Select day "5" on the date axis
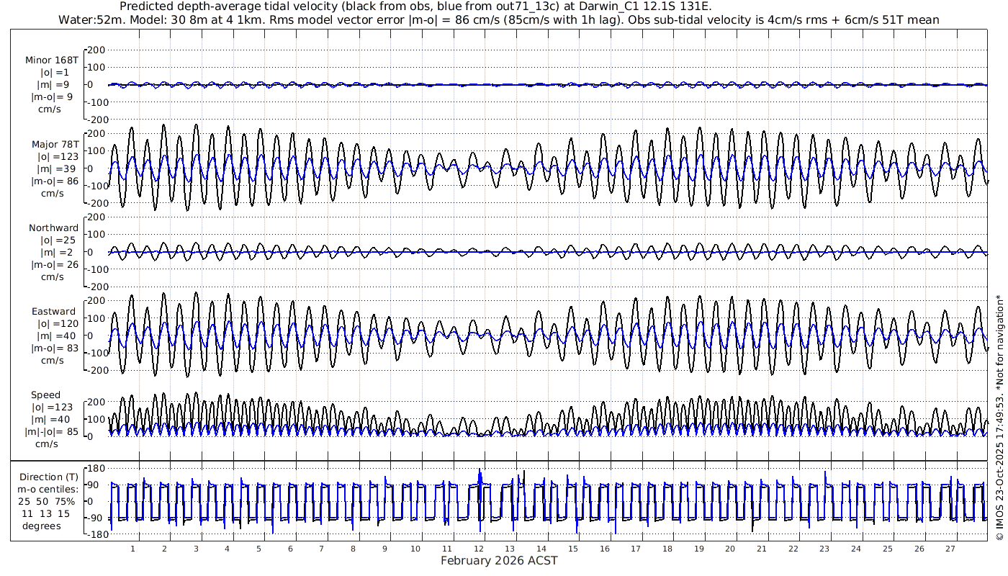Viewport: 1008px width, 576px height. pyautogui.click(x=259, y=549)
